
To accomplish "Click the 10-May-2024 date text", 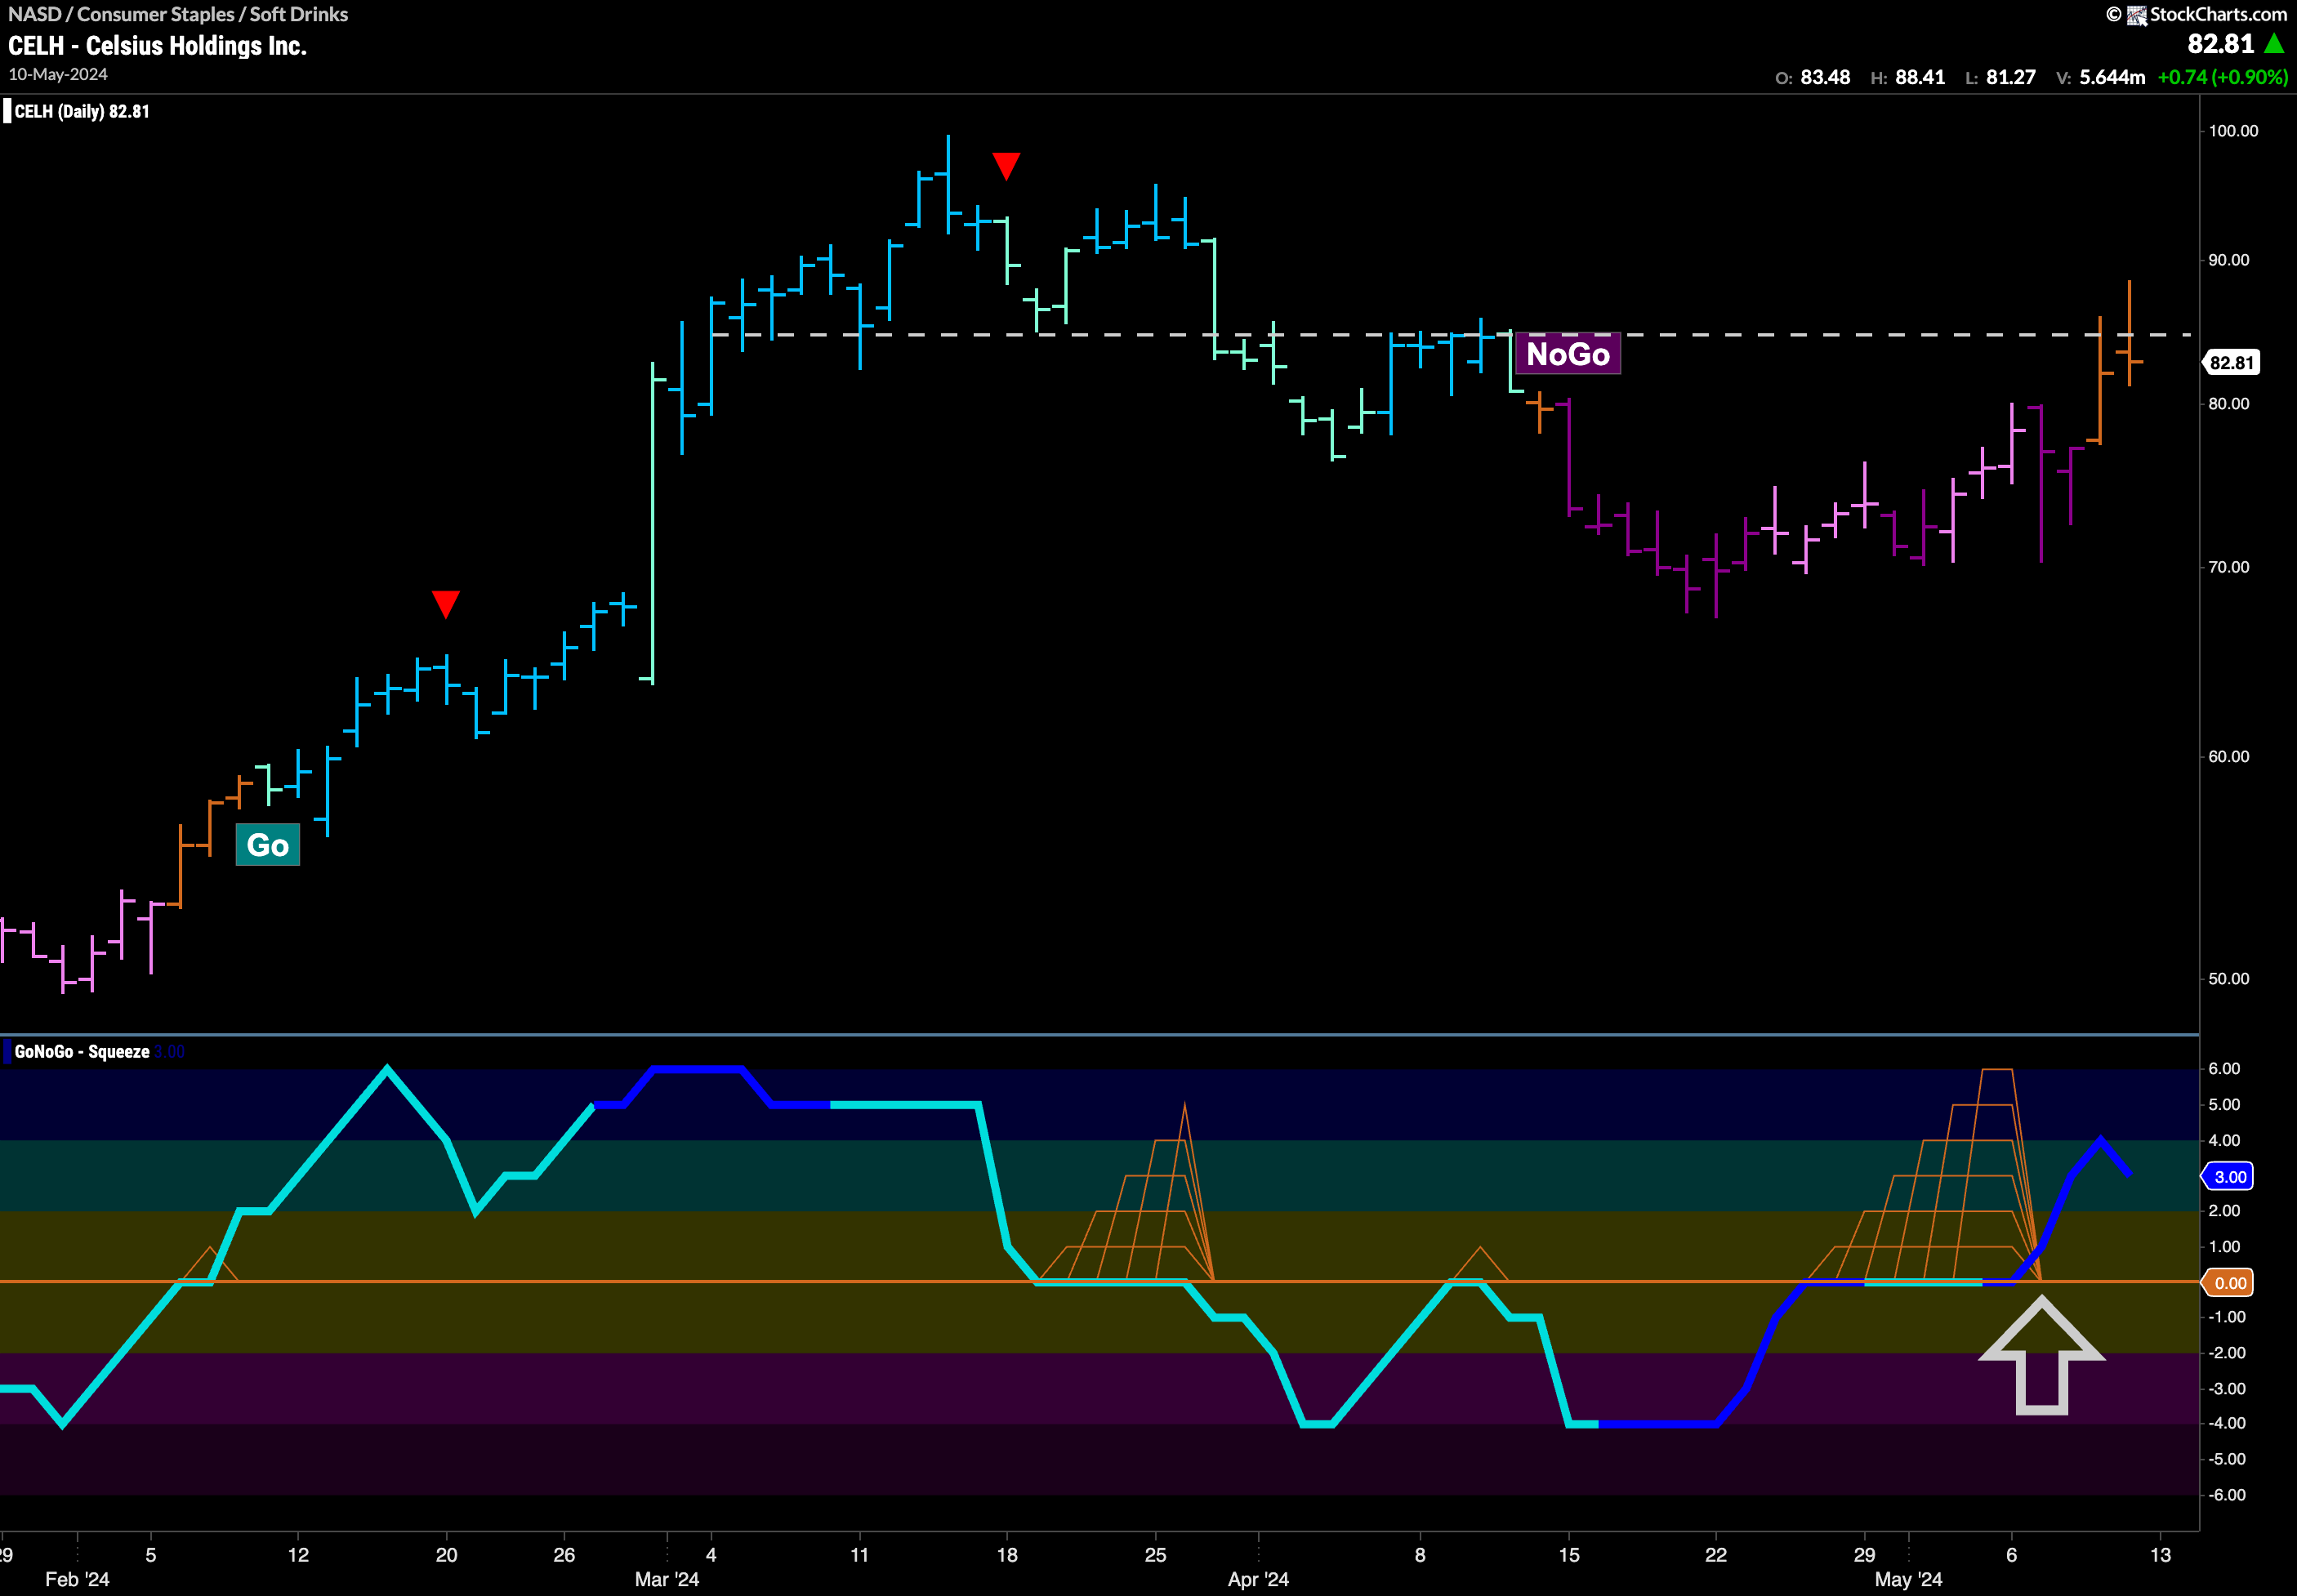I will pyautogui.click(x=58, y=75).
